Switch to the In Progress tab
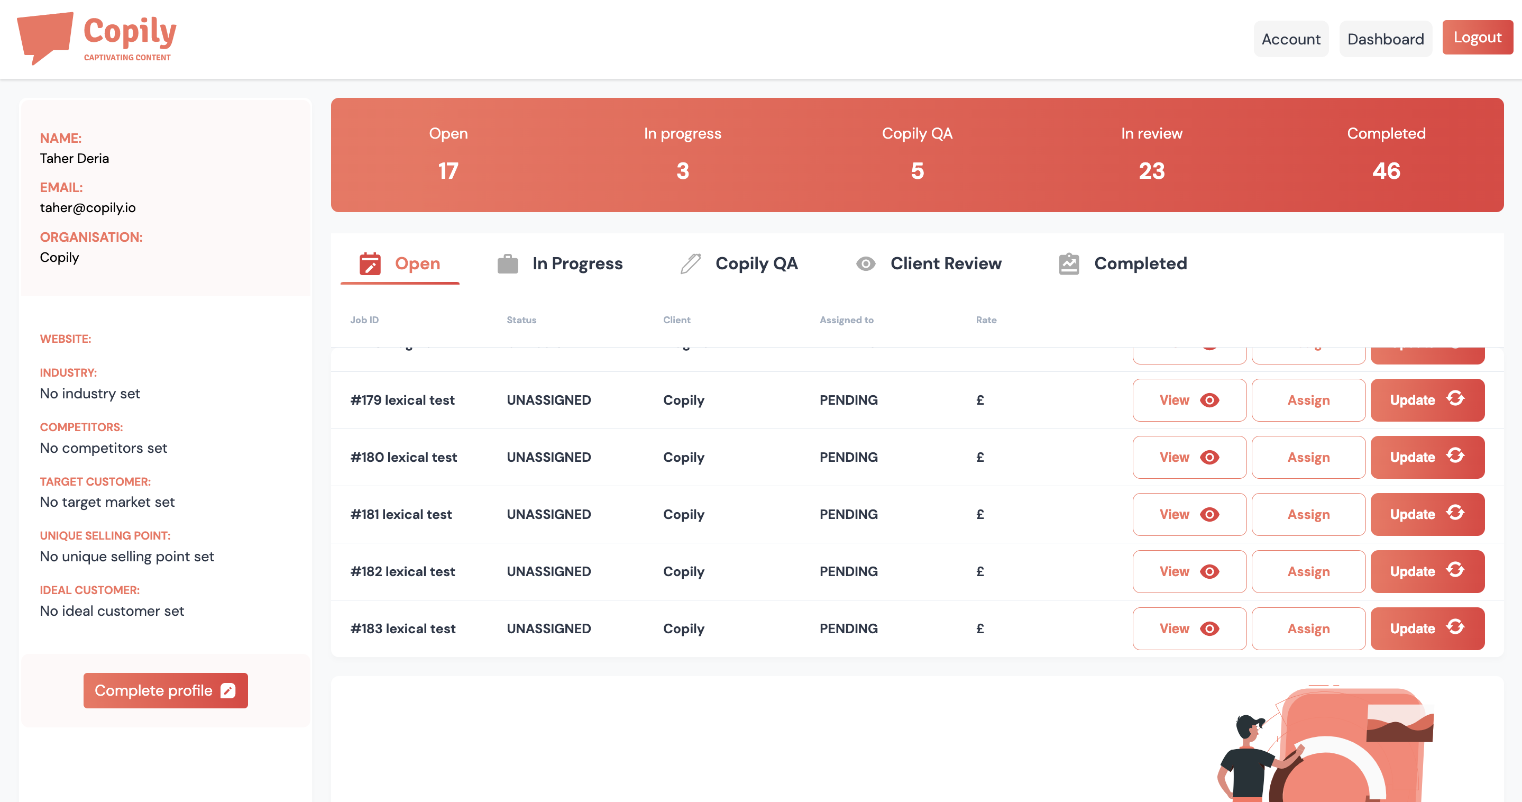 tap(560, 263)
